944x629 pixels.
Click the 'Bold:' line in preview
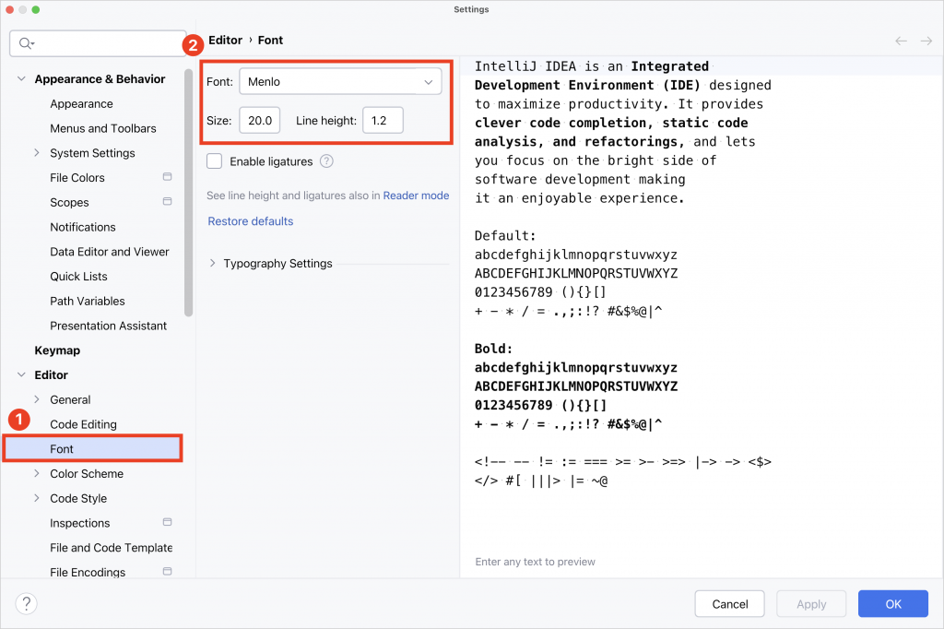coord(494,349)
